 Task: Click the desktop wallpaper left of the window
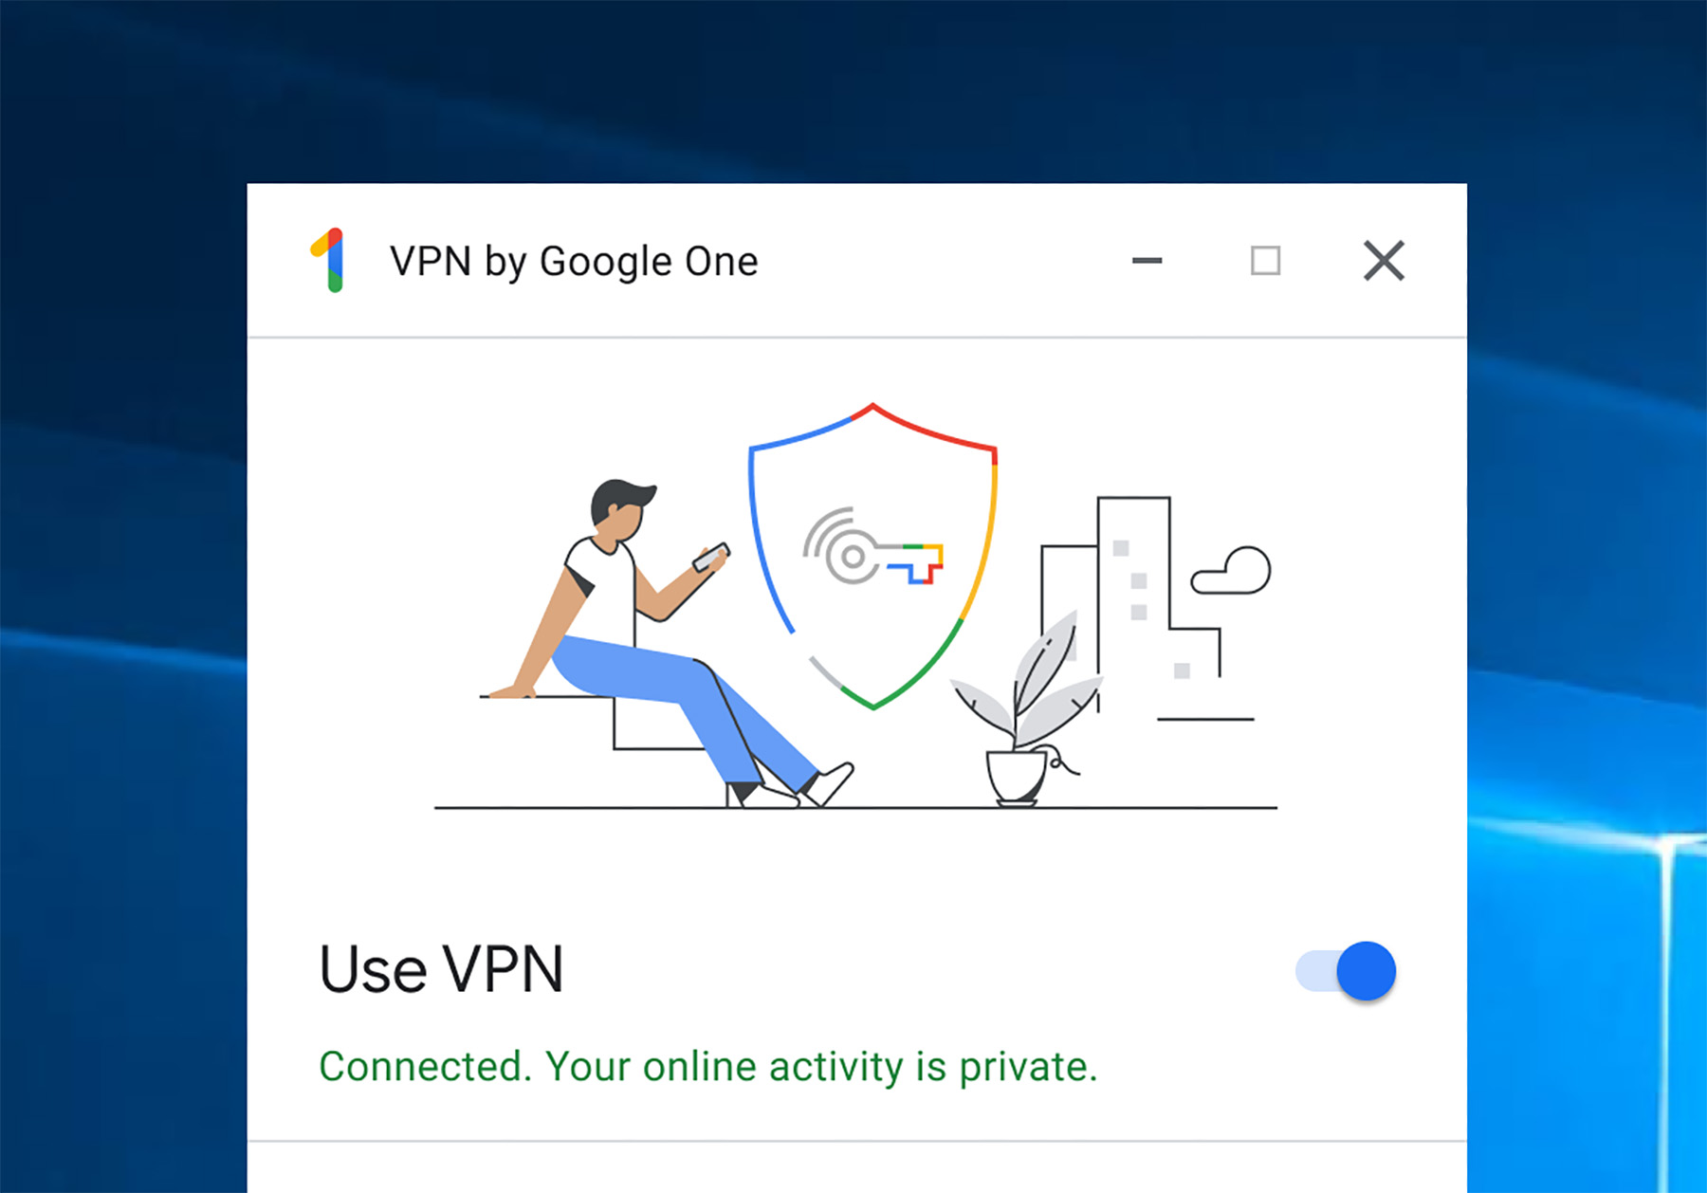[123, 664]
